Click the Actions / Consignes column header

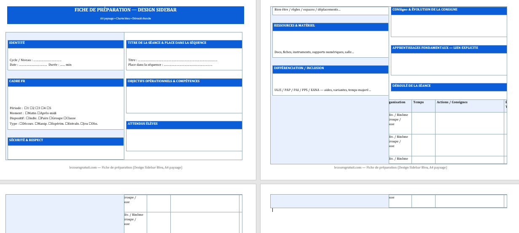(452, 102)
